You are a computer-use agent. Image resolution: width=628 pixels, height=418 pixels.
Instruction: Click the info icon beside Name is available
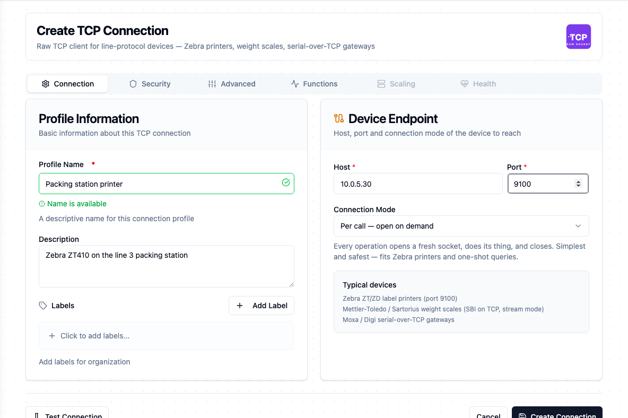(x=42, y=204)
